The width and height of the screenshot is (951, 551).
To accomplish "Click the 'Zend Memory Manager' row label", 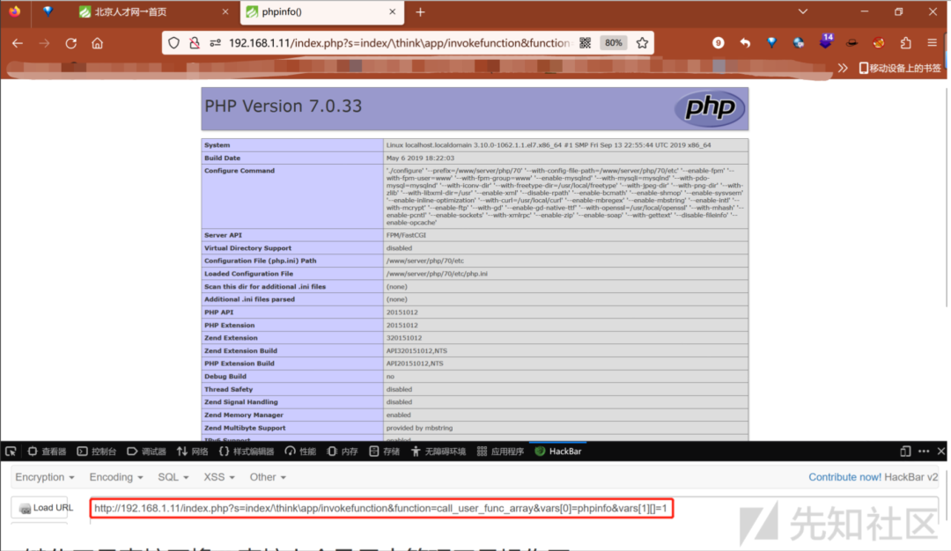I will pos(244,415).
